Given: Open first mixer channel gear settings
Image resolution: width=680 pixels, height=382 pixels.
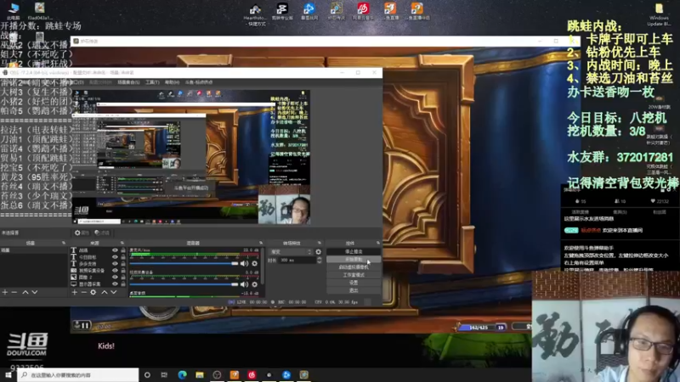Looking at the screenshot, I should click(x=254, y=263).
